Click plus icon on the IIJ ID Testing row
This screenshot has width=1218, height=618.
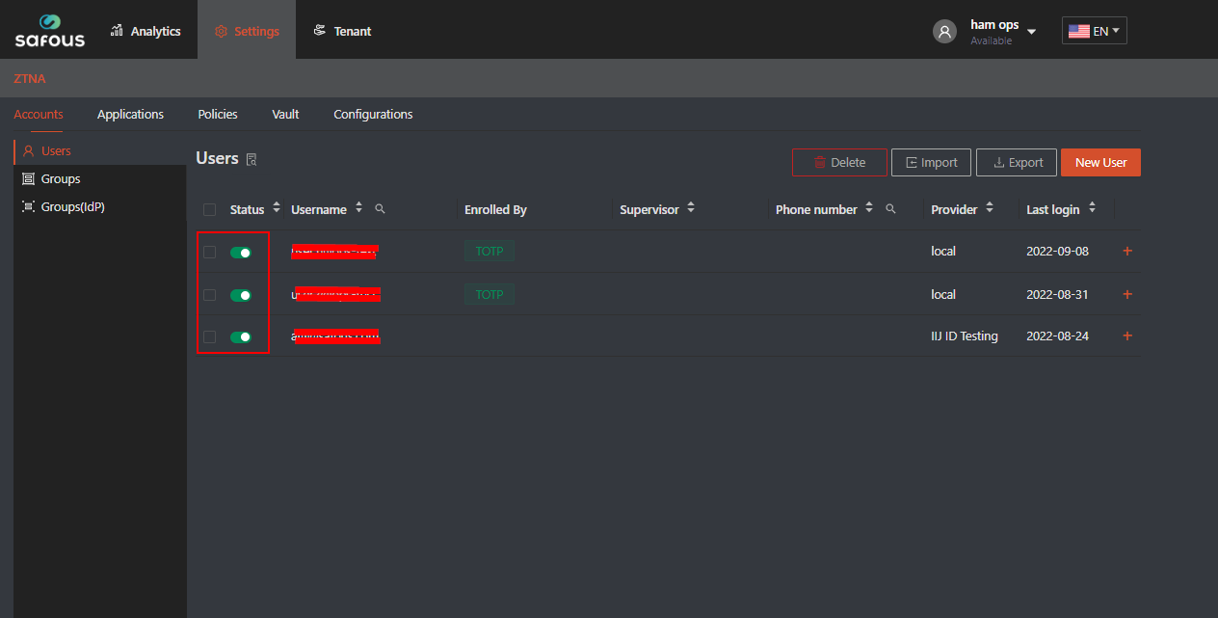pyautogui.click(x=1127, y=336)
